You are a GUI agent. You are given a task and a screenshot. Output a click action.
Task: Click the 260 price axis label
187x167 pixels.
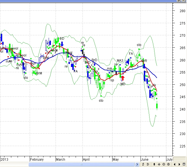183,60
